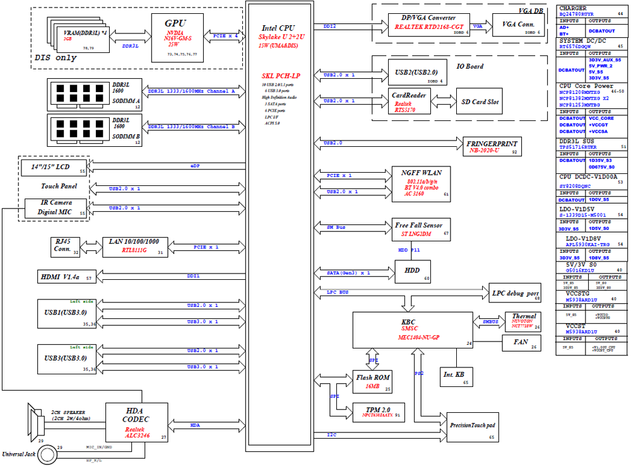Select the DDI2 arrow label
Viewport: 631px width, 467px height.
329,26
